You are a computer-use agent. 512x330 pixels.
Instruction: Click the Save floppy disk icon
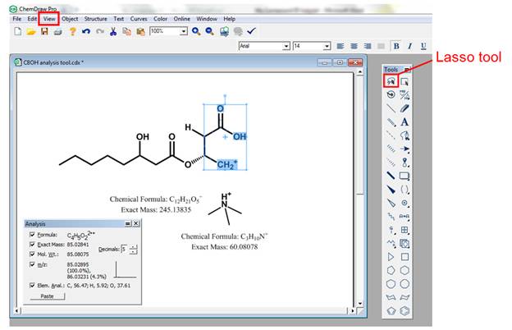[44, 31]
